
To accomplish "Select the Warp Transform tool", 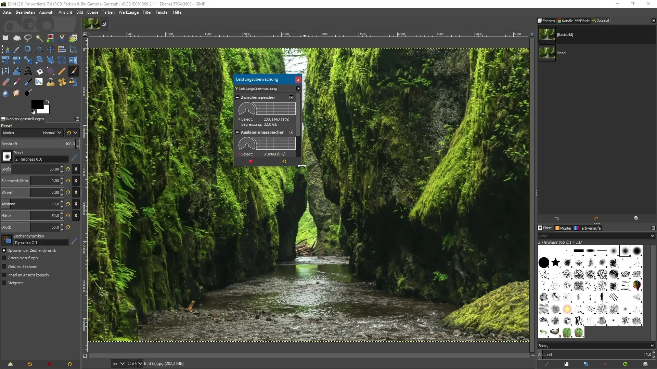I will [x=17, y=71].
